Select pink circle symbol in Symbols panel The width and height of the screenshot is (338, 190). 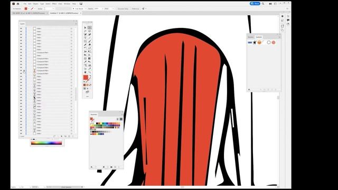(x=274, y=42)
